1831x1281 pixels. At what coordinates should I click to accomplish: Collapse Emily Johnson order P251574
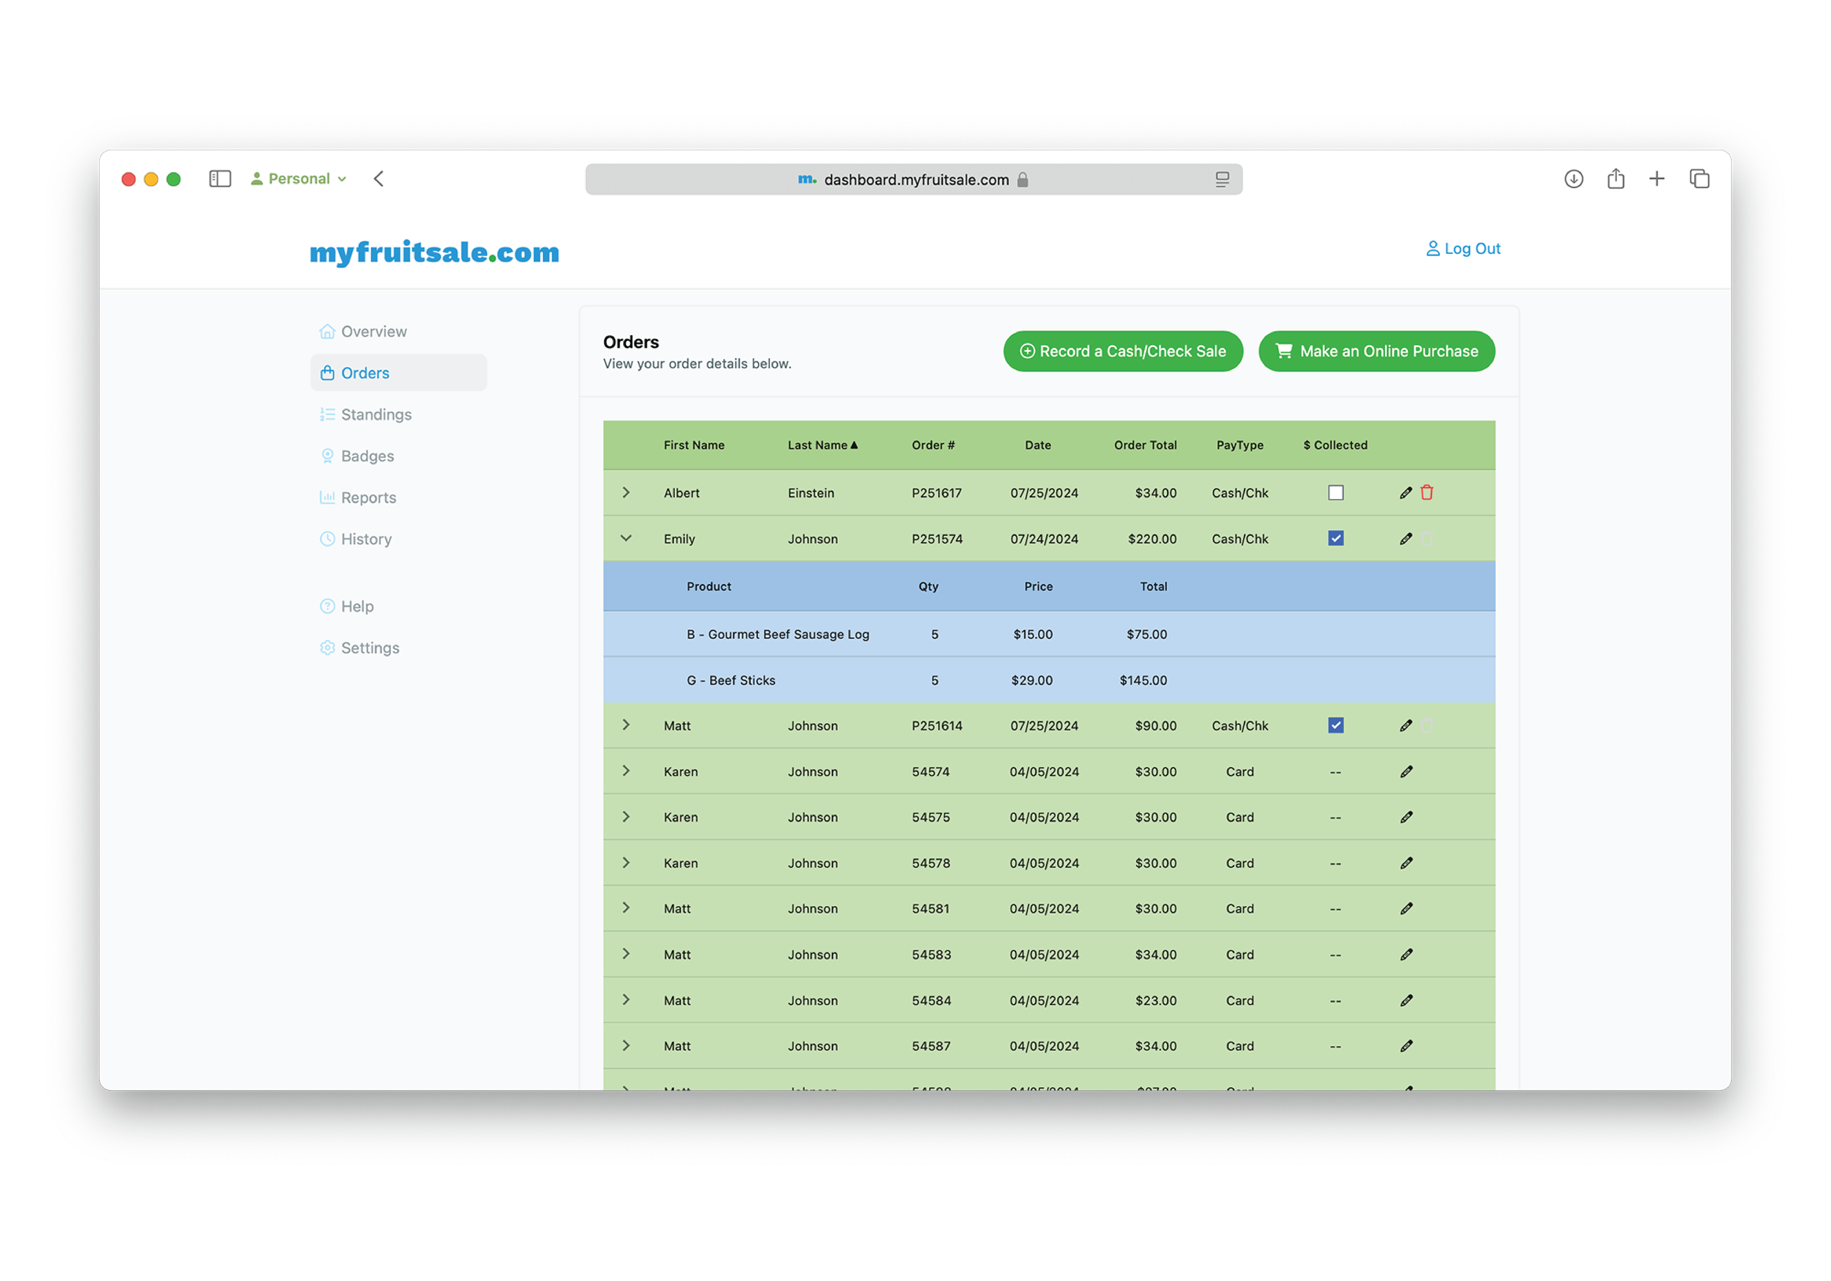coord(626,538)
